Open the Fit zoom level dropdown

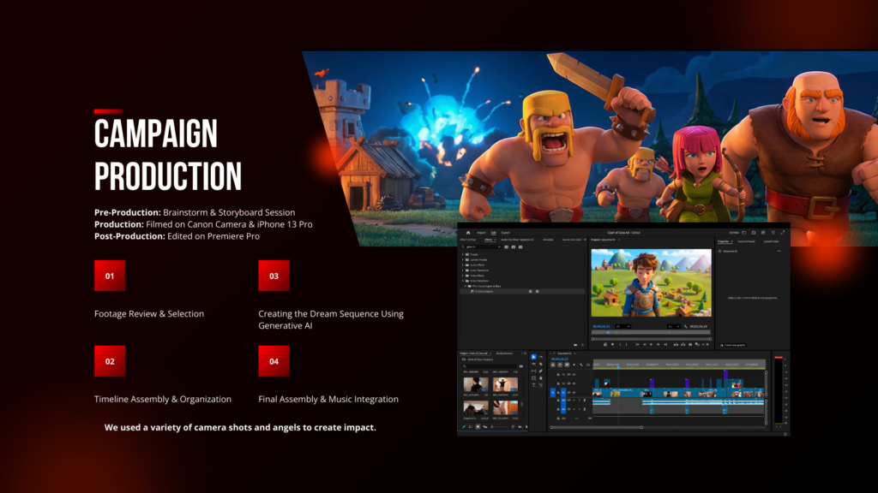tap(623, 326)
